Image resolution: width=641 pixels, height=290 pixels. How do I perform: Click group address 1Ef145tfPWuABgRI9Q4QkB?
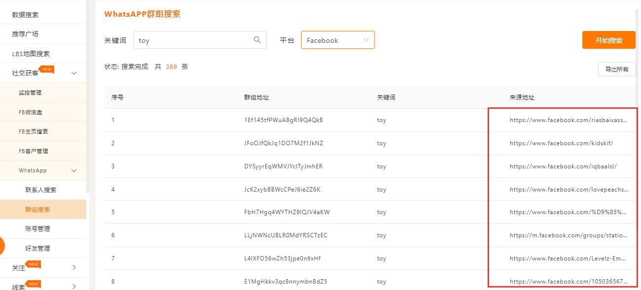[284, 120]
